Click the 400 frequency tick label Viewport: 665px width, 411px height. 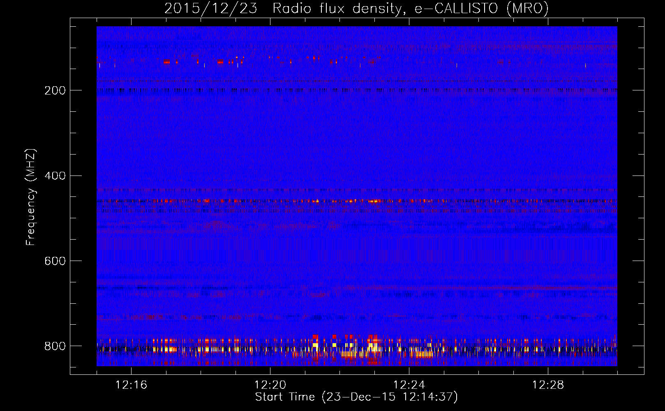click(x=55, y=176)
